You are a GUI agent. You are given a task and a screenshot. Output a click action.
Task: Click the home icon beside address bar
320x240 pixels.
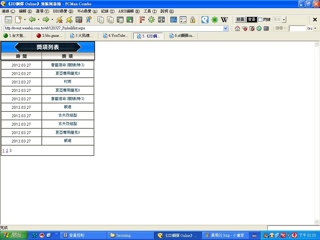[237, 28]
